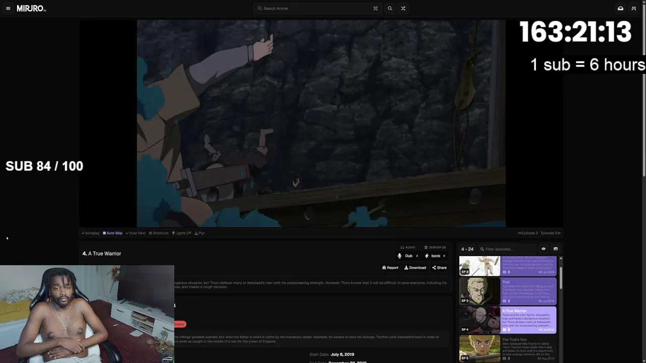Open the bonk server dropdown
Image resolution: width=646 pixels, height=363 pixels.
point(435,256)
